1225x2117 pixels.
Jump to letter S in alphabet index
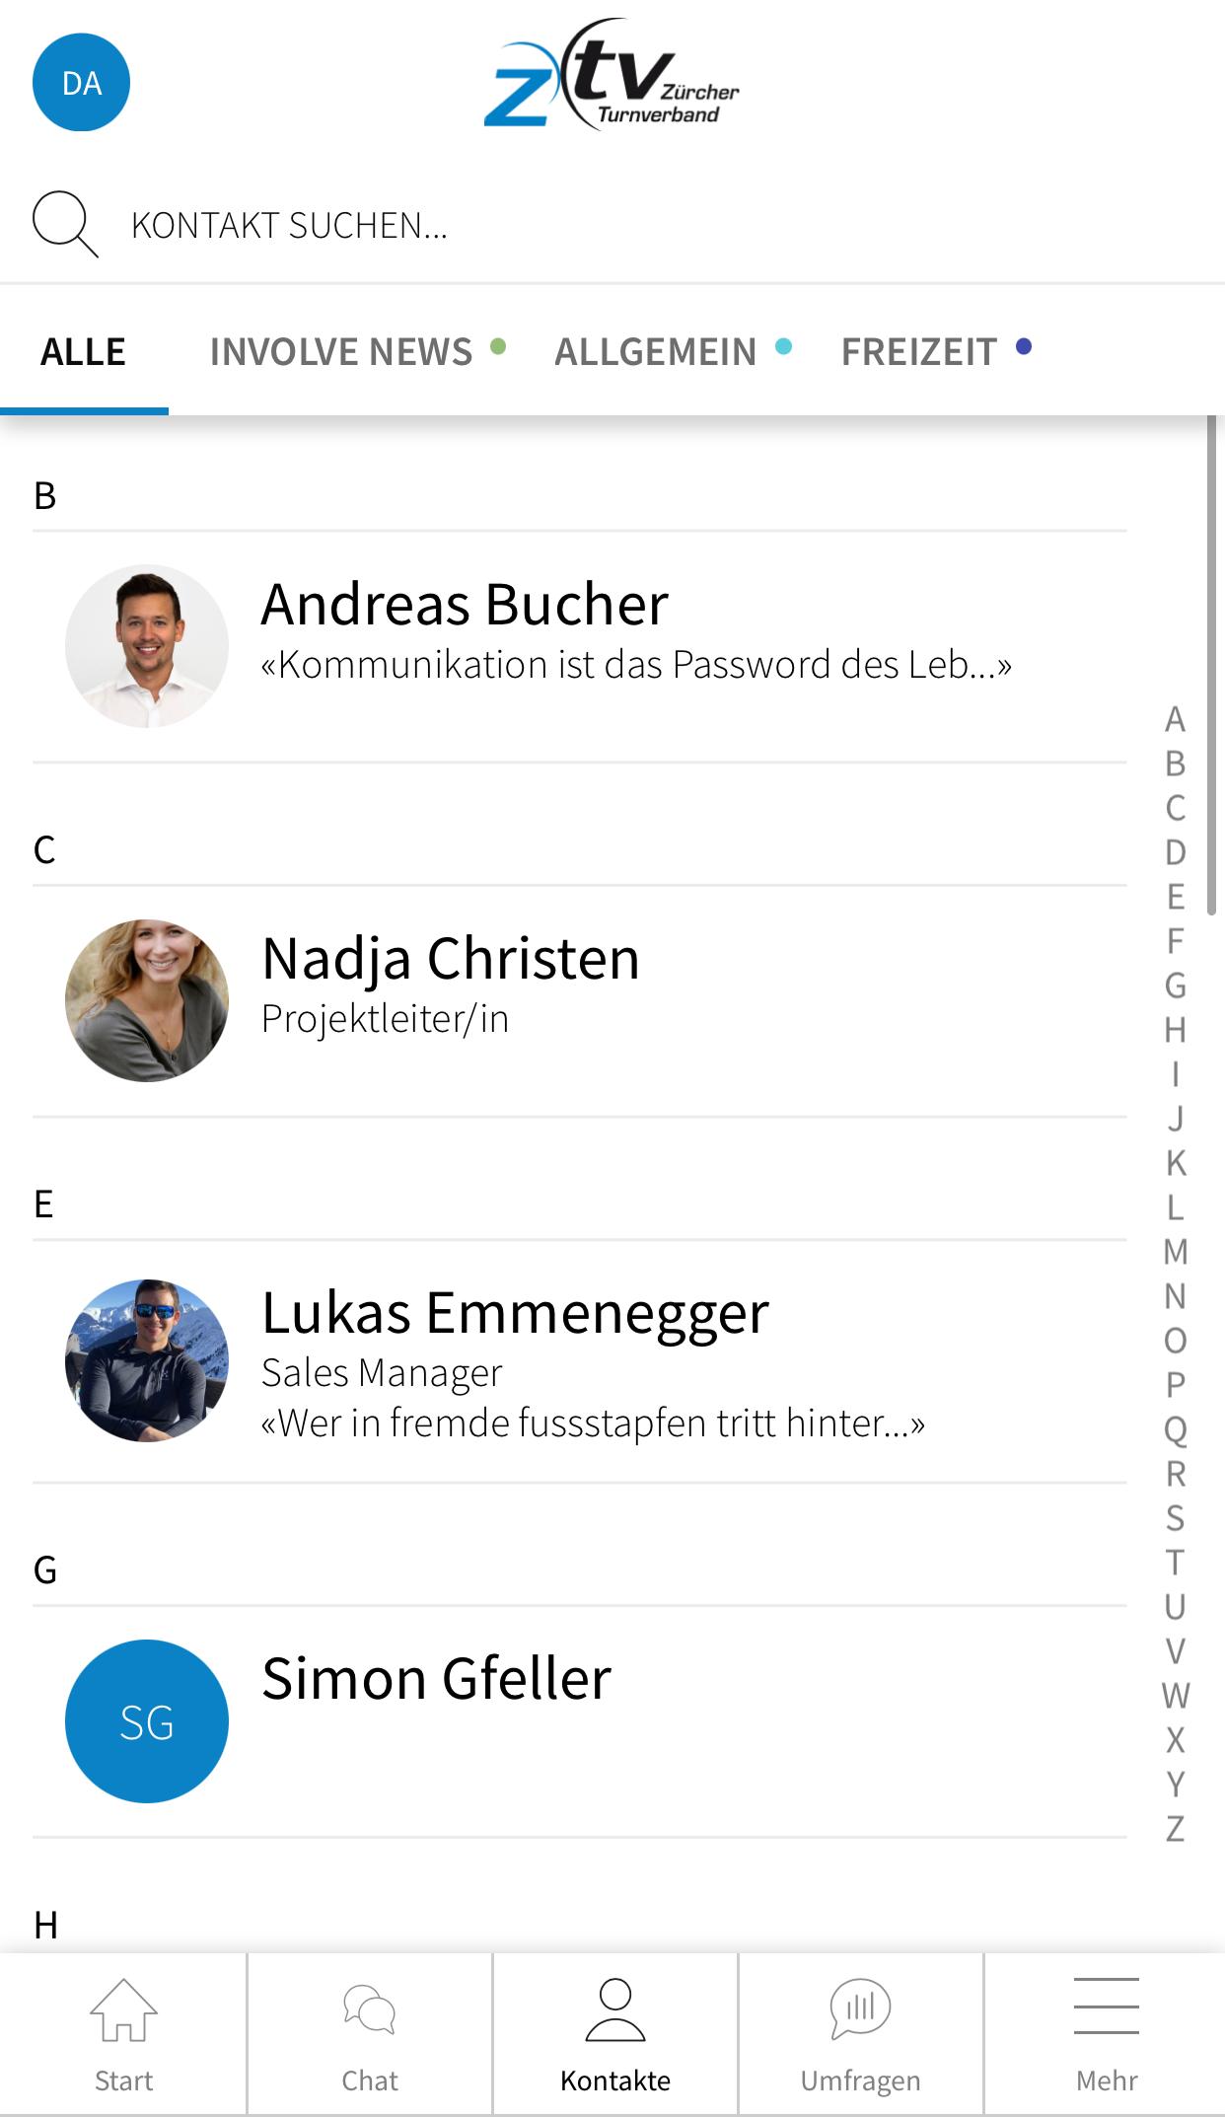(x=1175, y=1518)
